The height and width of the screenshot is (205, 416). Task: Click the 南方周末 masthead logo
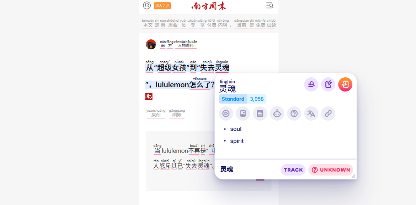[208, 6]
